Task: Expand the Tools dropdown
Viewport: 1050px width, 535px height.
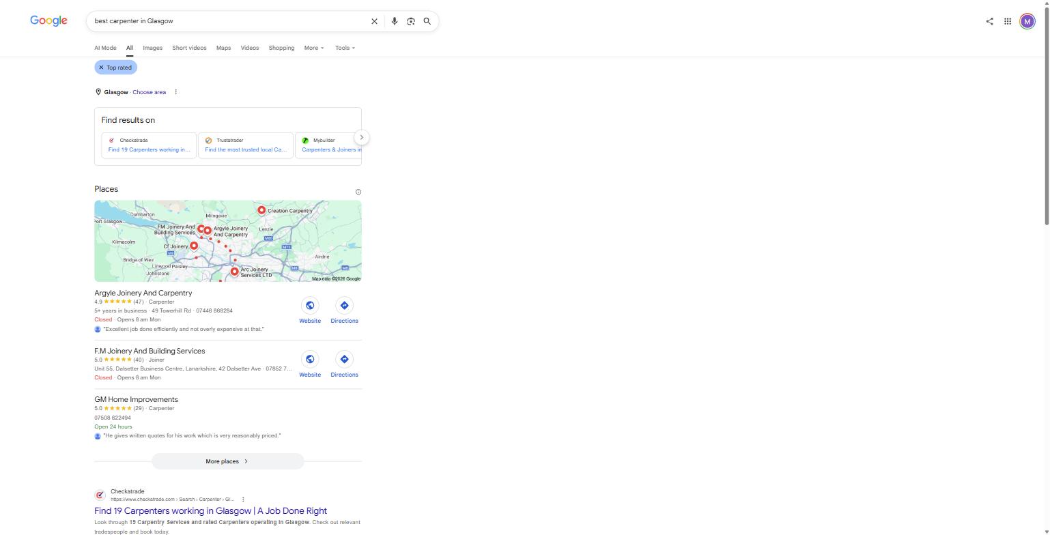Action: pos(345,48)
